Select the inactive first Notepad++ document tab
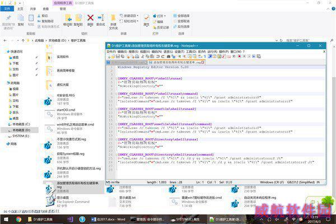Screen dimensions: 336x224 [x=127, y=62]
